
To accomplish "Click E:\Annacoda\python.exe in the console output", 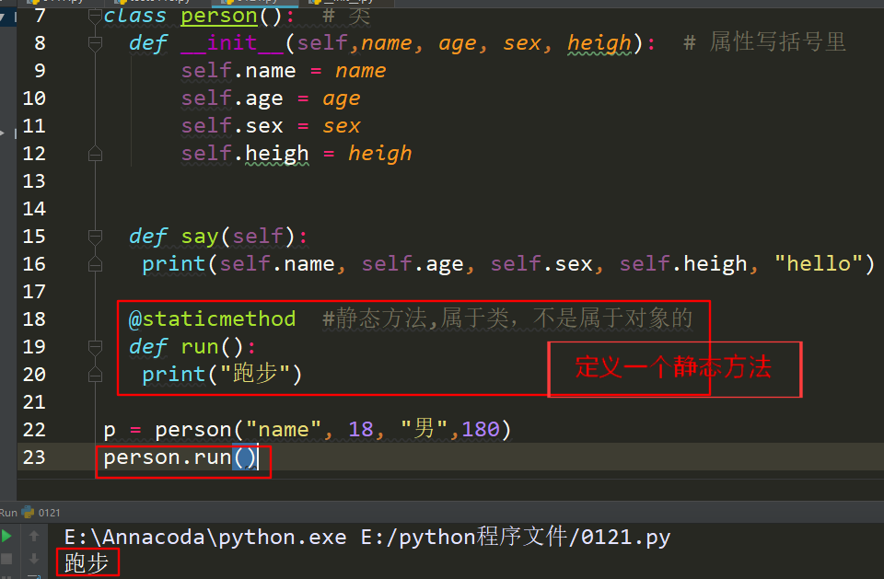I will (205, 538).
